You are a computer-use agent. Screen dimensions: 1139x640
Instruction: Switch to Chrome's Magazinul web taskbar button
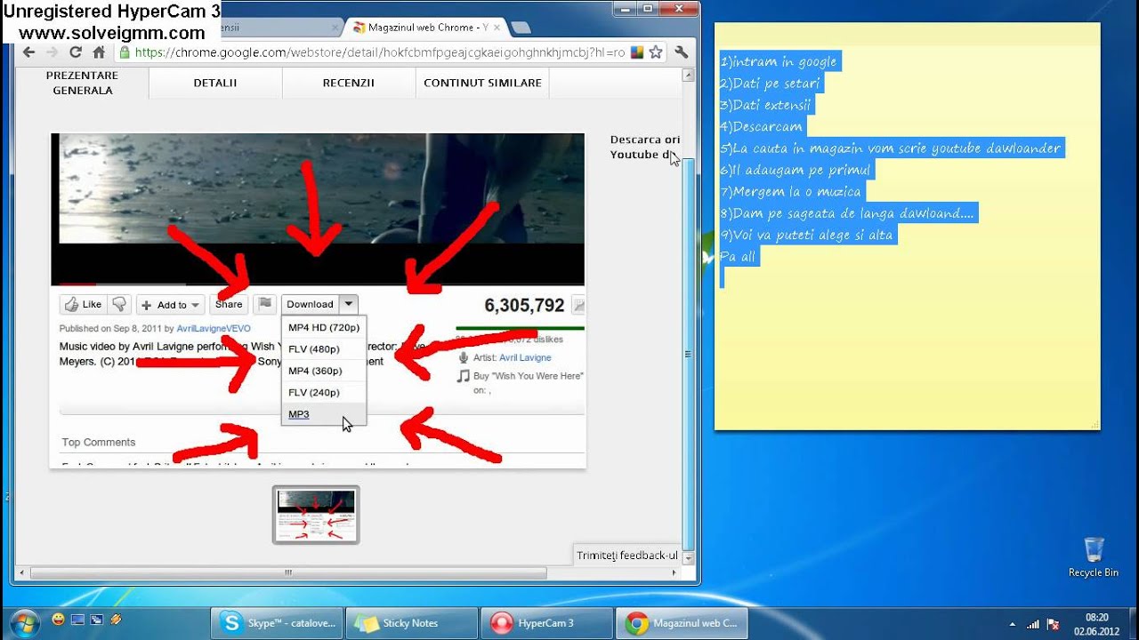pyautogui.click(x=683, y=623)
